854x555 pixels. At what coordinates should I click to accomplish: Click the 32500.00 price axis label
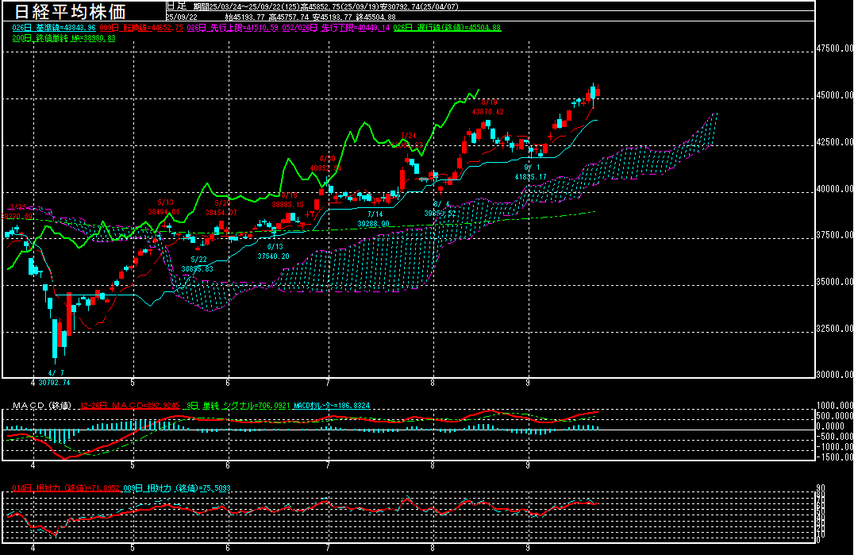[834, 328]
